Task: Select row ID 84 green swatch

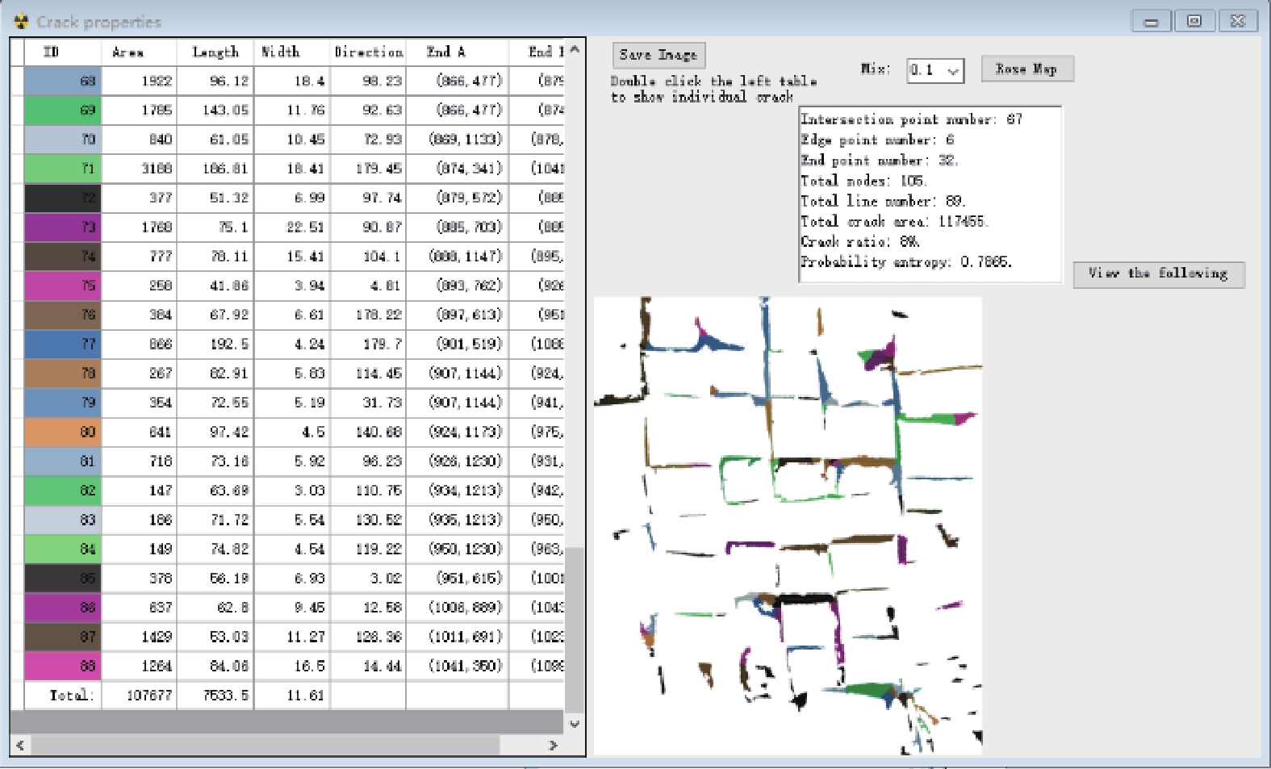Action: (63, 549)
